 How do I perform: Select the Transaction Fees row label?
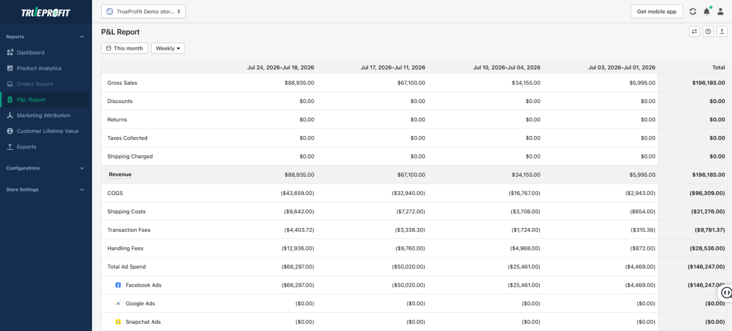(x=129, y=230)
